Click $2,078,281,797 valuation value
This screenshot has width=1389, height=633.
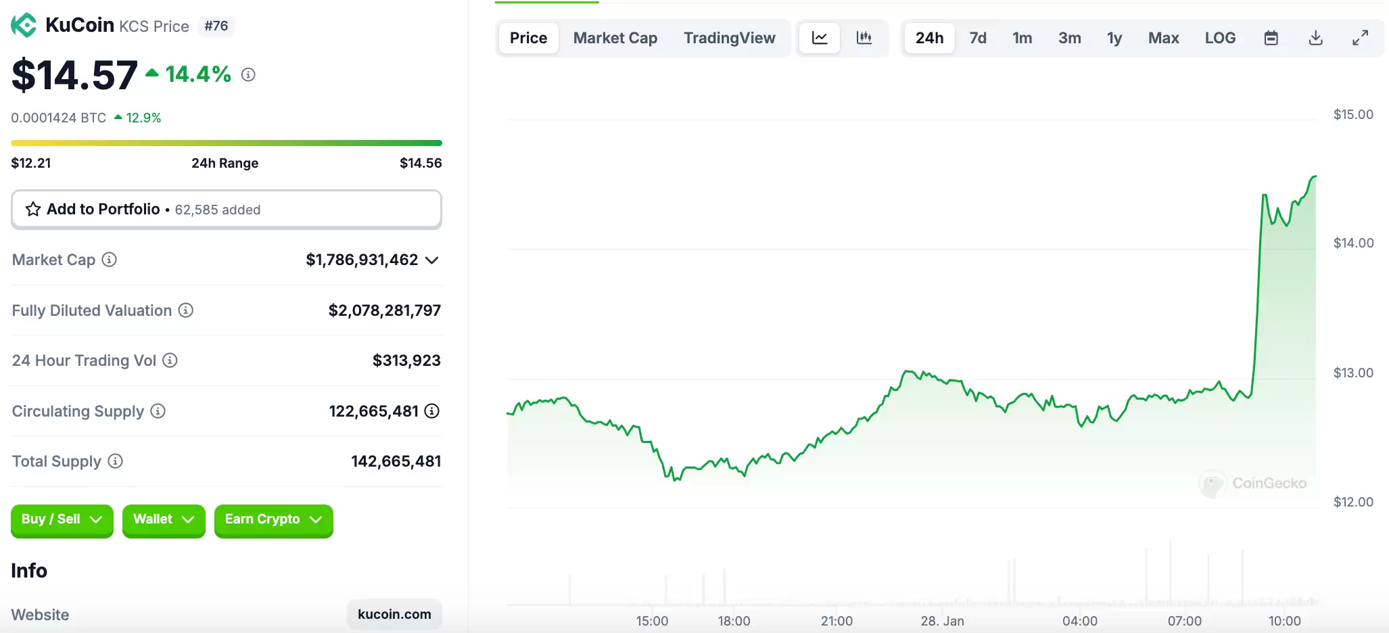385,310
